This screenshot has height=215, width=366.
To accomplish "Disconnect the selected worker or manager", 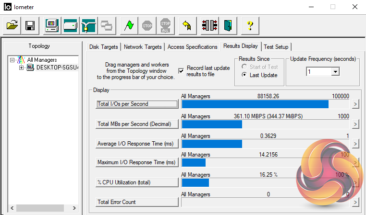I will pyautogui.click(x=209, y=25).
